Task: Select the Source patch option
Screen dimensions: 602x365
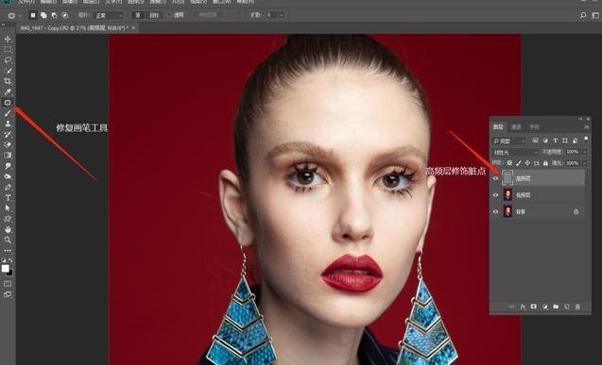Action: [x=137, y=15]
